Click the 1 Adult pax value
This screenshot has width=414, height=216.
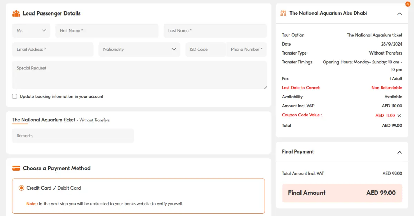396,79
